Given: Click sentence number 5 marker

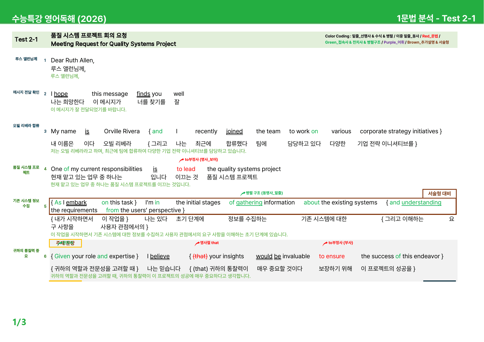Looking at the screenshot, I should (x=45, y=206).
